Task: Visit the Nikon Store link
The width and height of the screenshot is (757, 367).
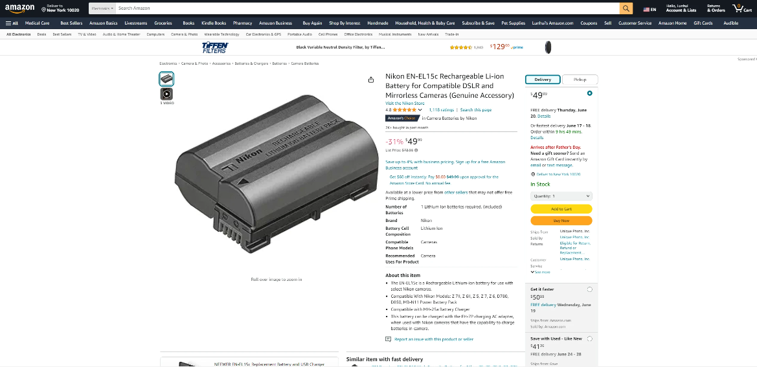Action: click(x=405, y=103)
